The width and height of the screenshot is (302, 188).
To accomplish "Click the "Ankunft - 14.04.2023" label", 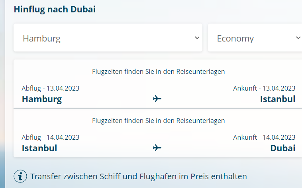I will (x=264, y=137).
